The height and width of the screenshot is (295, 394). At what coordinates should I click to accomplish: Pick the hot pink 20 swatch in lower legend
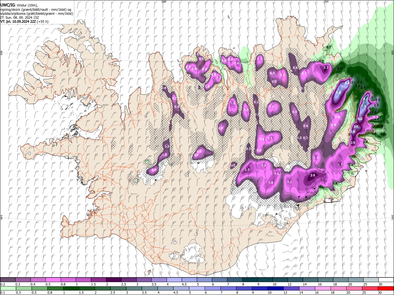354,288
